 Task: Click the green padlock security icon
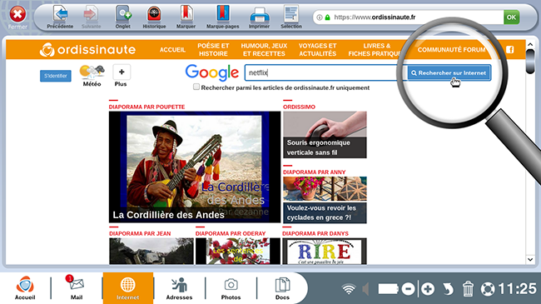[x=327, y=17]
